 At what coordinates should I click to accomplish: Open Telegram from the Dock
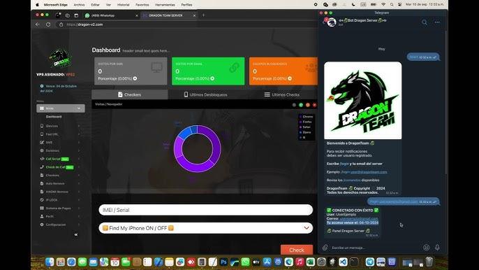pos(370,262)
